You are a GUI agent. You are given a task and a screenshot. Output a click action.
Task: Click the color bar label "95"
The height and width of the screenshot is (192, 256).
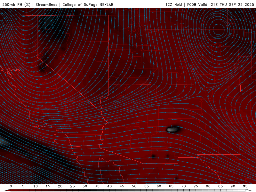[x=245, y=186]
